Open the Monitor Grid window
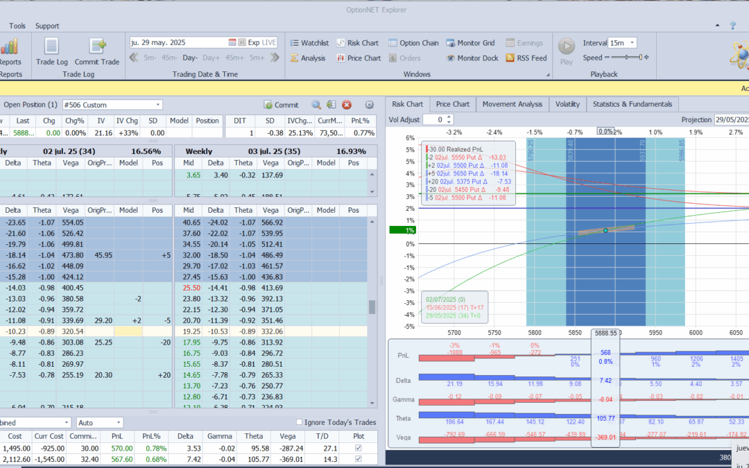 pyautogui.click(x=470, y=43)
